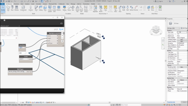This screenshot has height=106, width=188.
Task: Toggle the Sun Path checkbox
Action: [178, 49]
